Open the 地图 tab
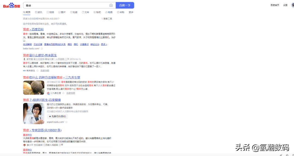 coord(109,12)
